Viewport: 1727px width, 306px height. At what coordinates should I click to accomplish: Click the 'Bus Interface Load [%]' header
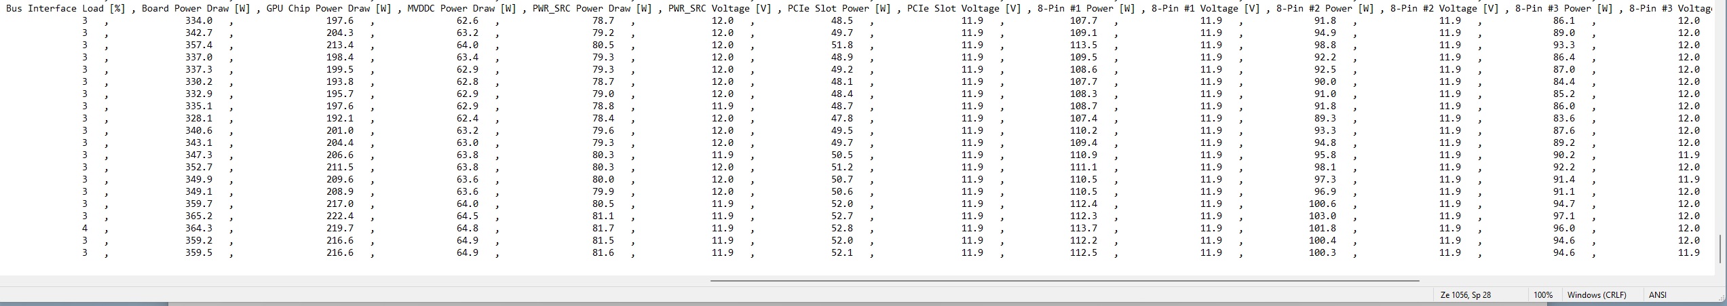pos(66,9)
